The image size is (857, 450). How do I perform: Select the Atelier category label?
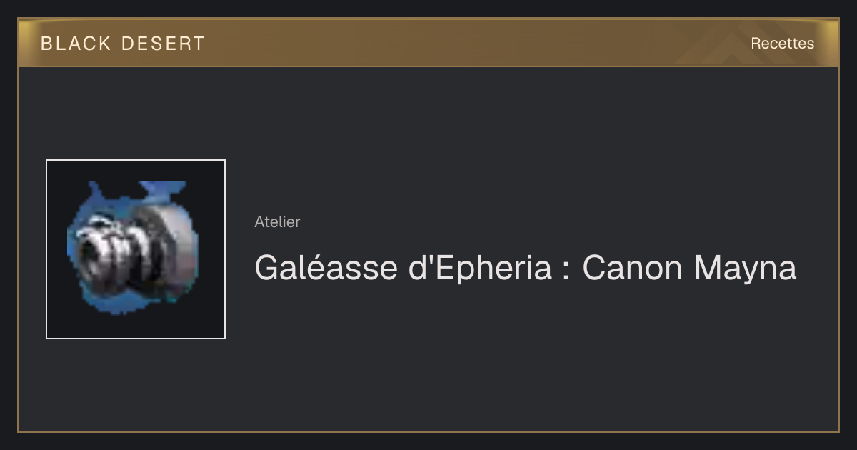[277, 221]
